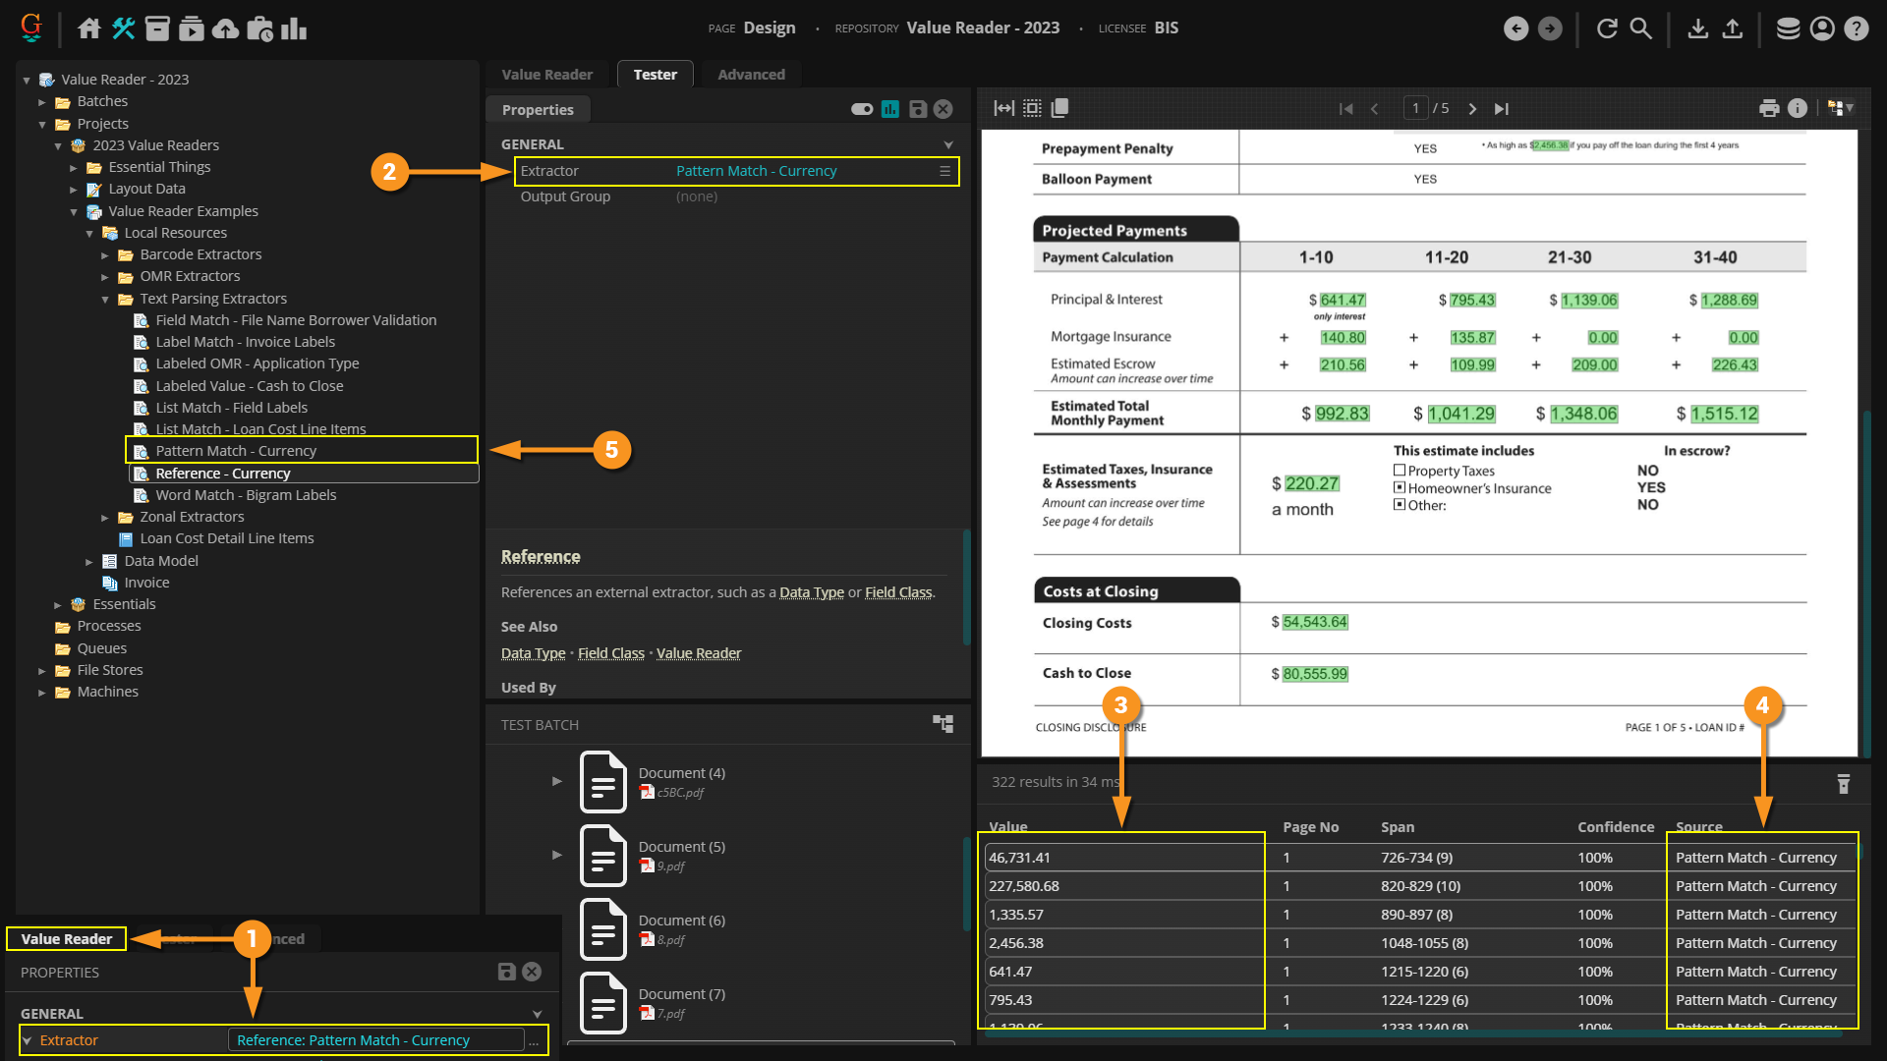The image size is (1887, 1061).
Task: Open the Extractor property dropdown menu
Action: 944,171
